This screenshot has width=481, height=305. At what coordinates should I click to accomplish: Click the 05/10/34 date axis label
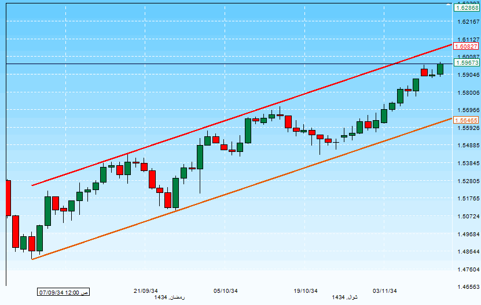point(226,291)
